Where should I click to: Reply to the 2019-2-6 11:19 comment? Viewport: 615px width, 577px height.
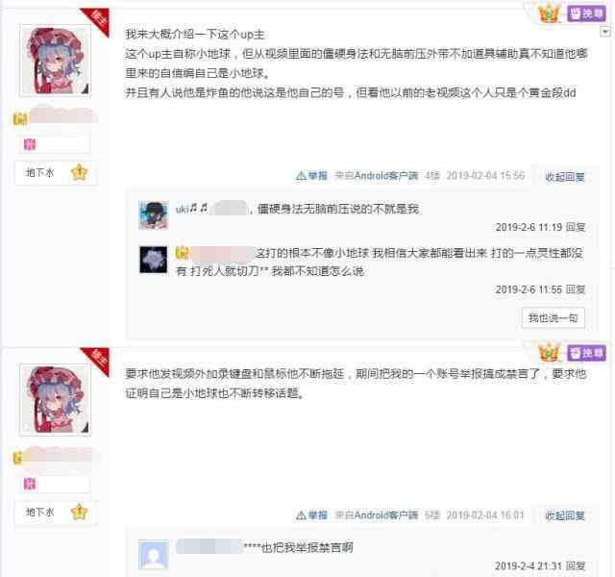(576, 227)
